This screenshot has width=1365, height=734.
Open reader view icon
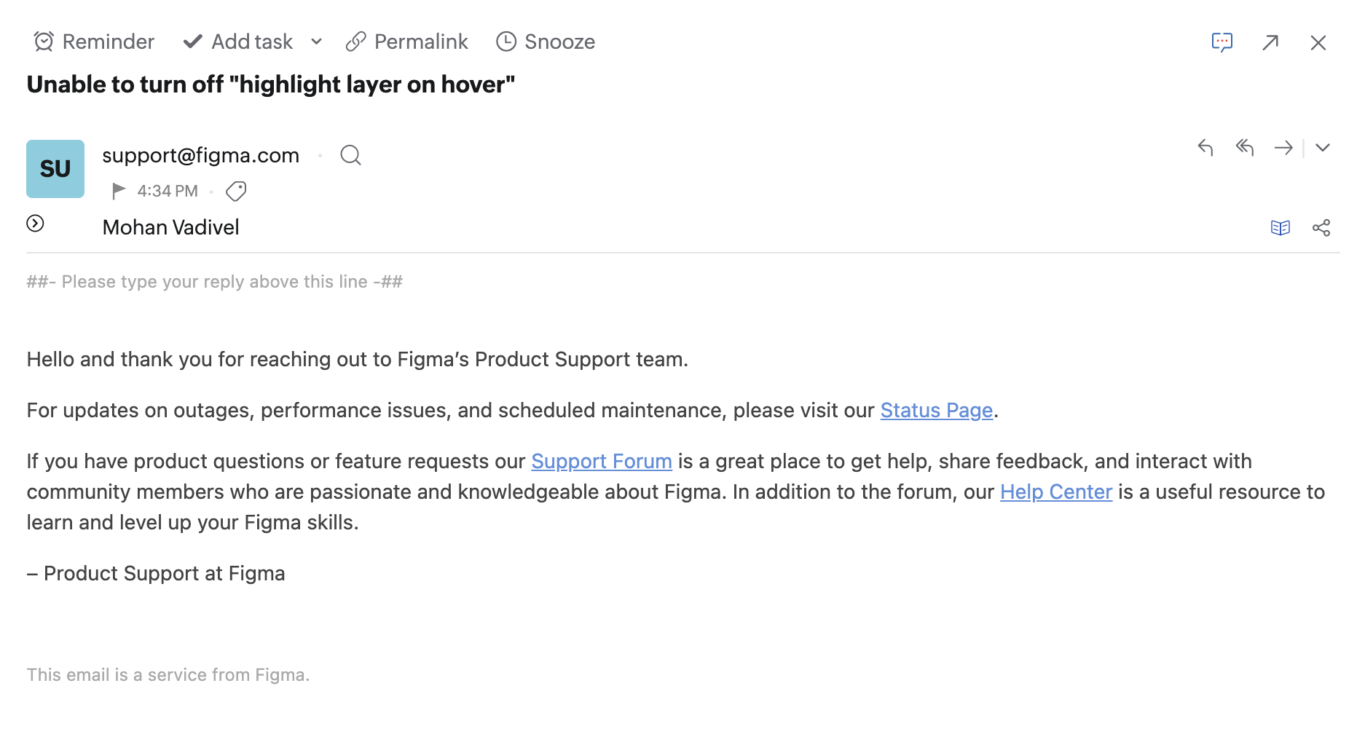point(1280,228)
